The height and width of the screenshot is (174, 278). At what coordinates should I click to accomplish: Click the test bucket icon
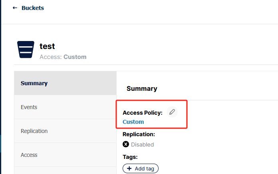(26, 50)
